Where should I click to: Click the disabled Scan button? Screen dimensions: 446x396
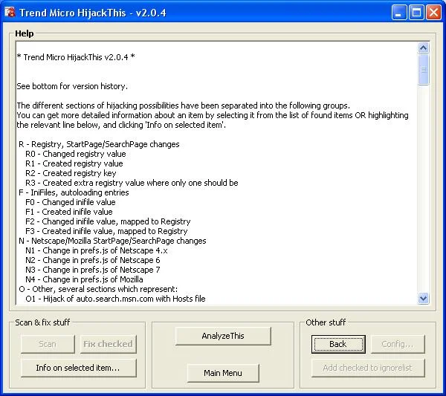click(x=48, y=344)
